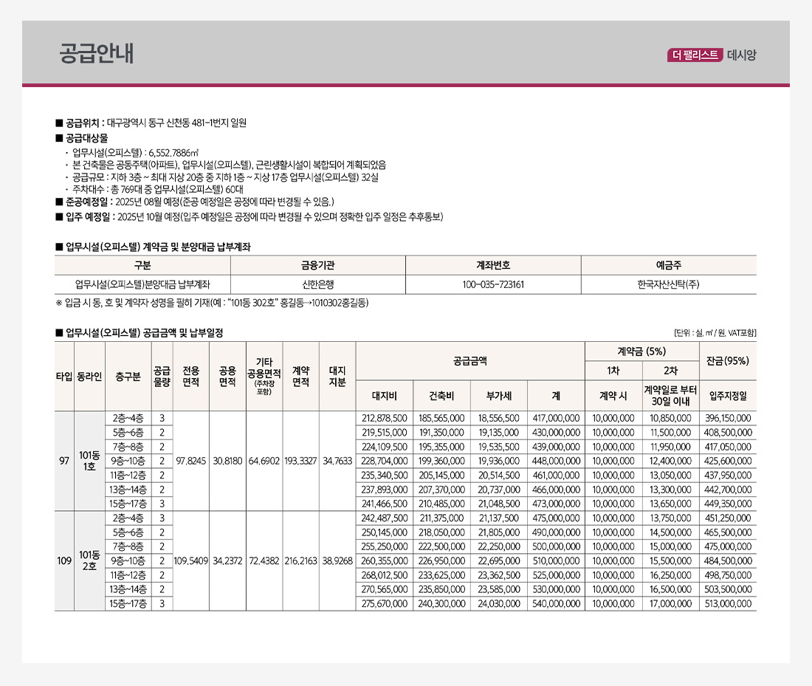Click the 공급안내 page title
This screenshot has width=812, height=686.
[96, 54]
